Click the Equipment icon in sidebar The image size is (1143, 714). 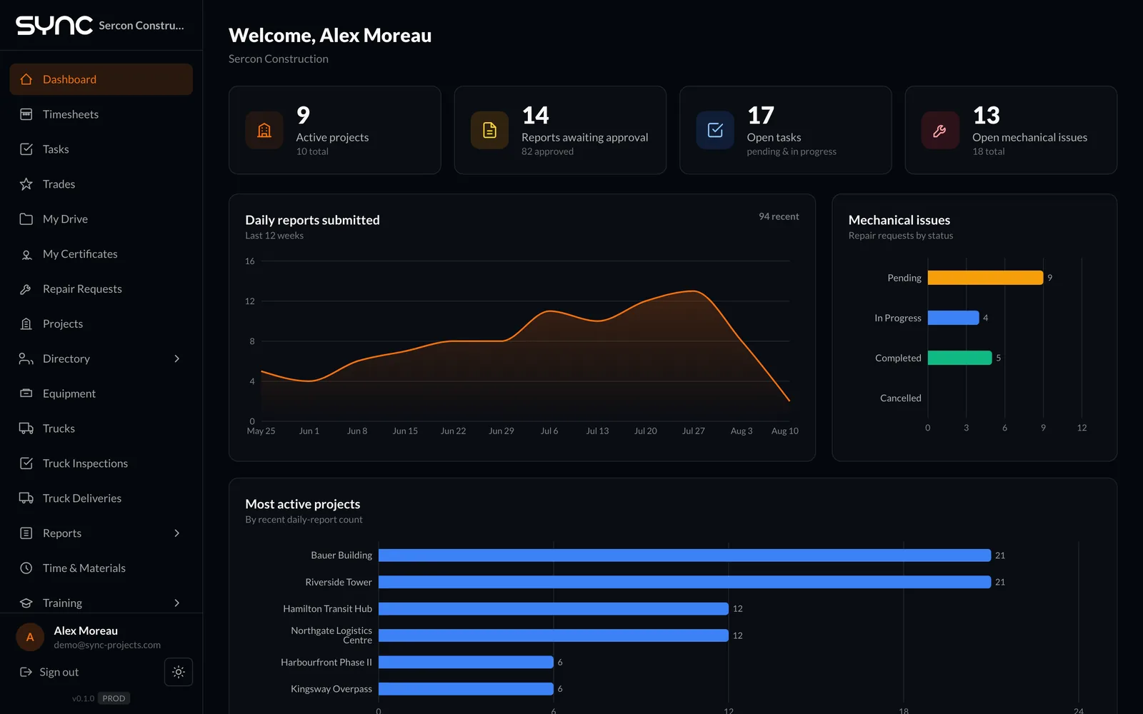(x=26, y=393)
